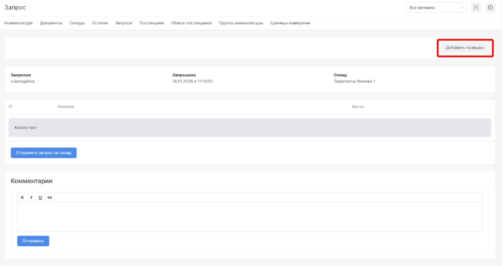The image size is (503, 266).
Task: Open the clock history icon
Action: [490, 7]
